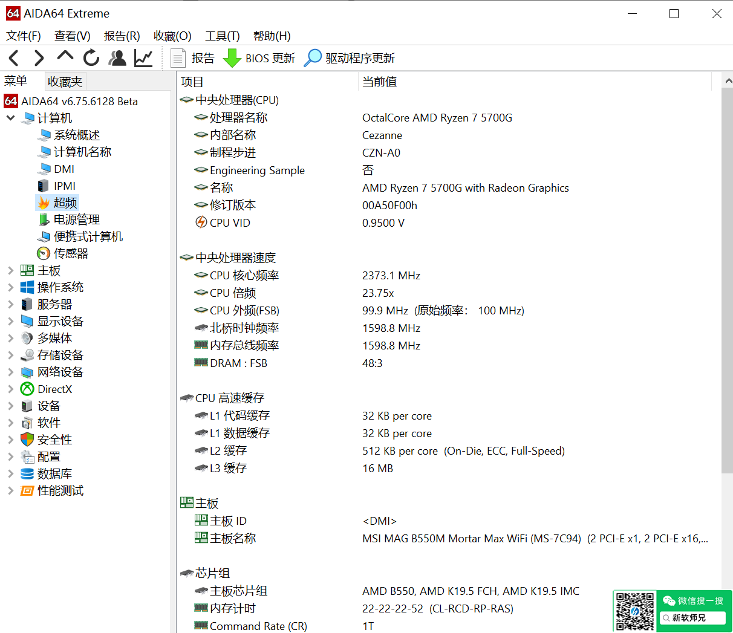Switch to the 收藏夹 tab
733x633 pixels.
click(x=65, y=81)
